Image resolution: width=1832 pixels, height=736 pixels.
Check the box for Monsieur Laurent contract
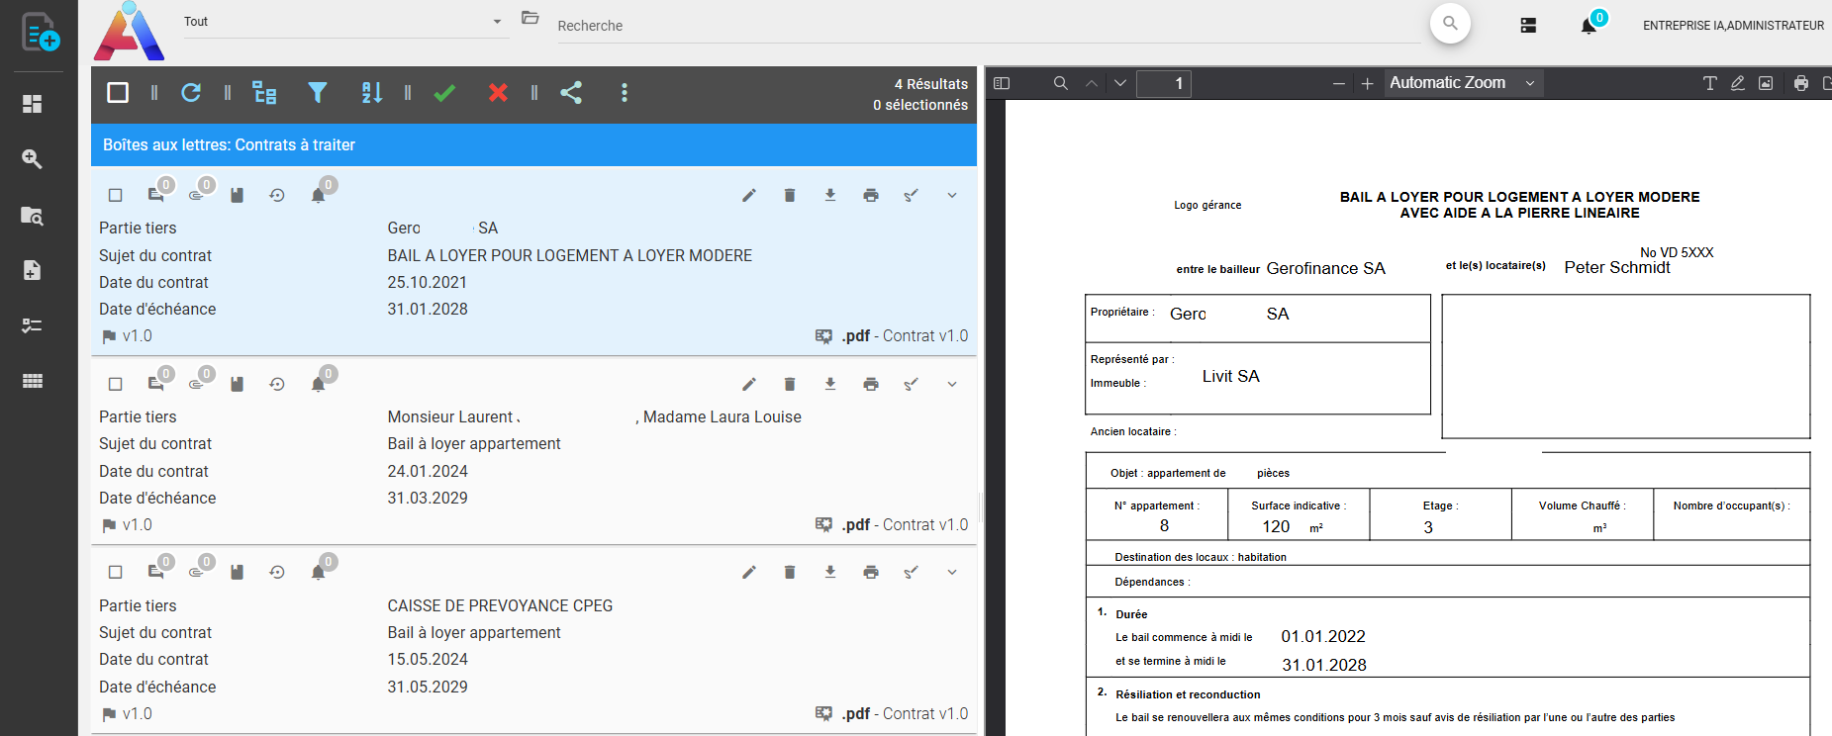[116, 385]
